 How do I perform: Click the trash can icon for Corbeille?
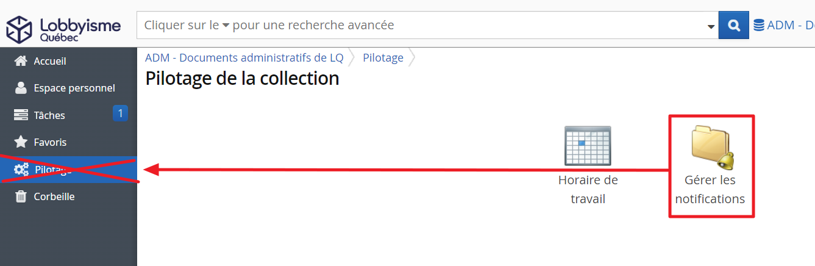pos(21,196)
